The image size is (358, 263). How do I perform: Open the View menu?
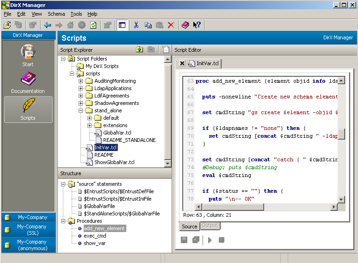click(x=37, y=14)
